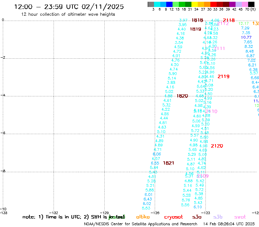The image size is (259, 227).
Task: Pick the dark blue legend swatch
Action: click(x=169, y=4)
